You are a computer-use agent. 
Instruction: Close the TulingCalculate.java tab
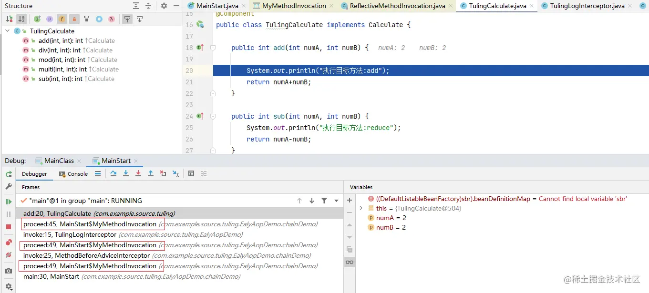[x=532, y=6]
